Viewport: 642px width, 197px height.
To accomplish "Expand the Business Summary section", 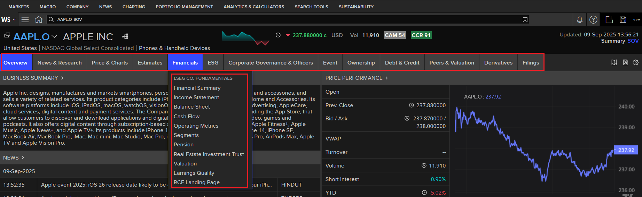I will (x=33, y=78).
